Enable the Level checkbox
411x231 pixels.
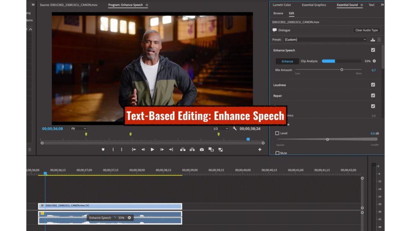tap(277, 133)
